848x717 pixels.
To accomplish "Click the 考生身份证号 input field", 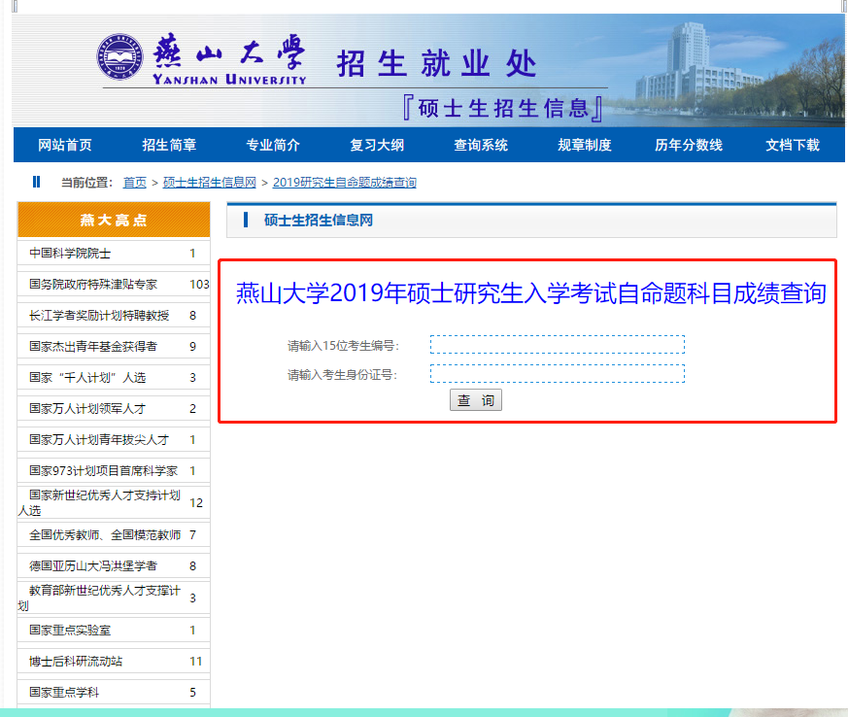I will pos(557,374).
